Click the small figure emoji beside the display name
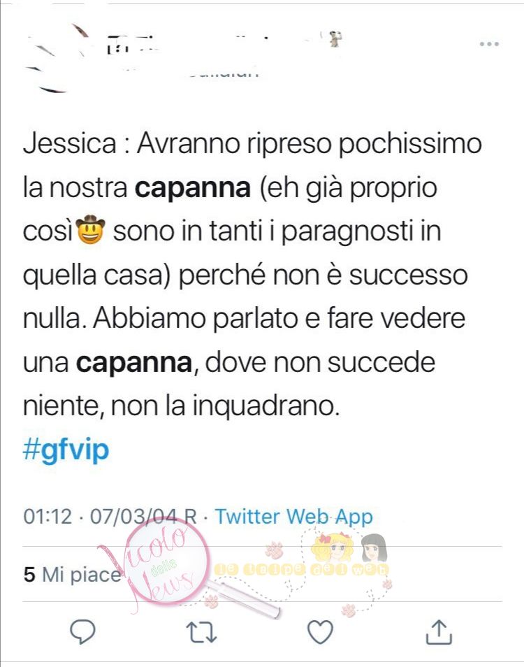 [x=335, y=38]
